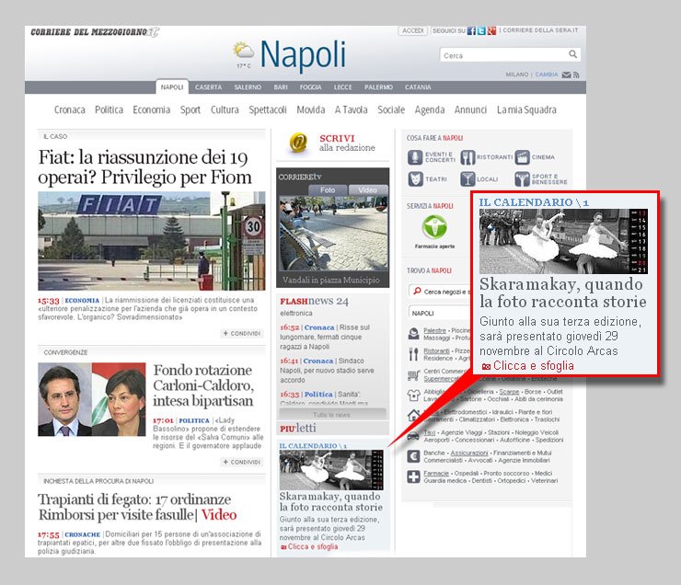Open the red Video link in headline
681x585 pixels.
pos(219,515)
